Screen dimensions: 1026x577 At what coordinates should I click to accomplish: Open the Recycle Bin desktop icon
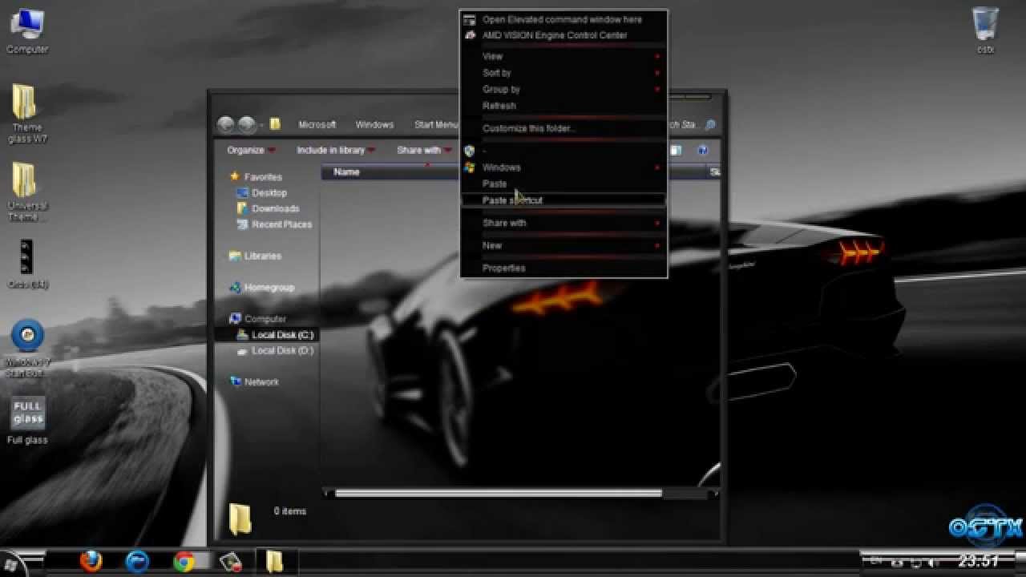pyautogui.click(x=985, y=30)
